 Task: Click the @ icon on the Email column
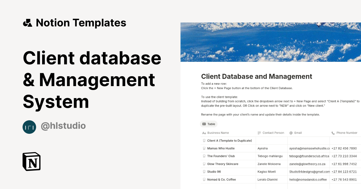[x=291, y=133]
